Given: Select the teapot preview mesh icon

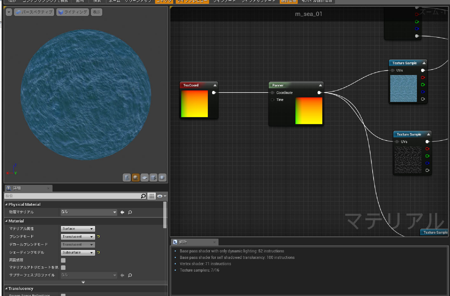Looking at the screenshot, I should tap(163, 178).
